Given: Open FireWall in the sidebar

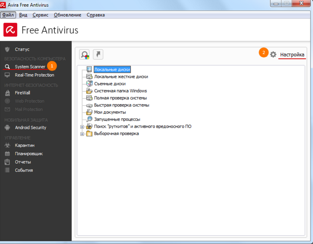Looking at the screenshot, I should coord(23,93).
